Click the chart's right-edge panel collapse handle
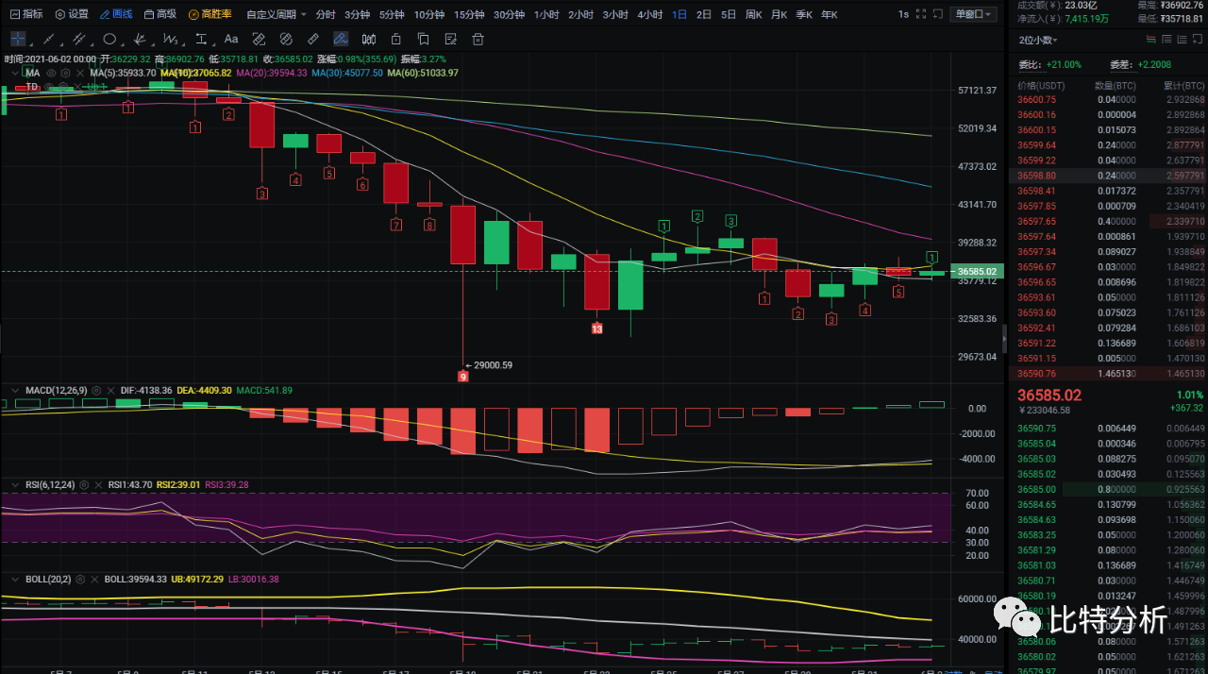 pos(1004,337)
